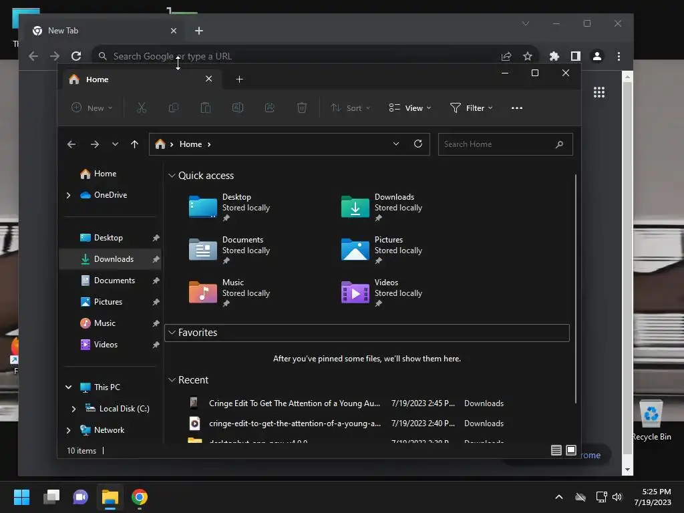Image resolution: width=684 pixels, height=513 pixels.
Task: Open the Downloads folder tile in Quick access
Action: [x=381, y=207]
